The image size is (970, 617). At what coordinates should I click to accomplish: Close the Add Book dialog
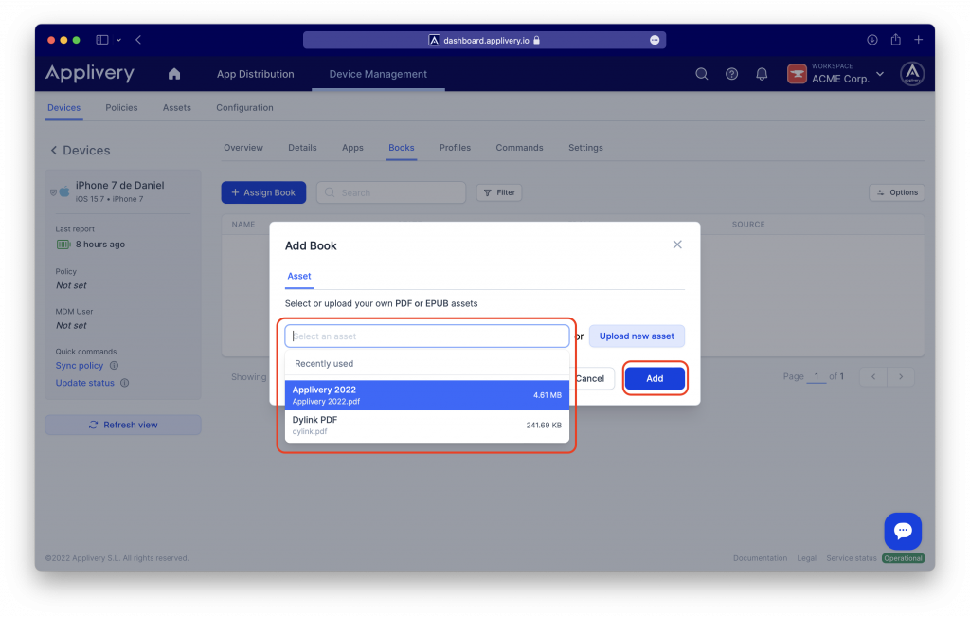[677, 245]
